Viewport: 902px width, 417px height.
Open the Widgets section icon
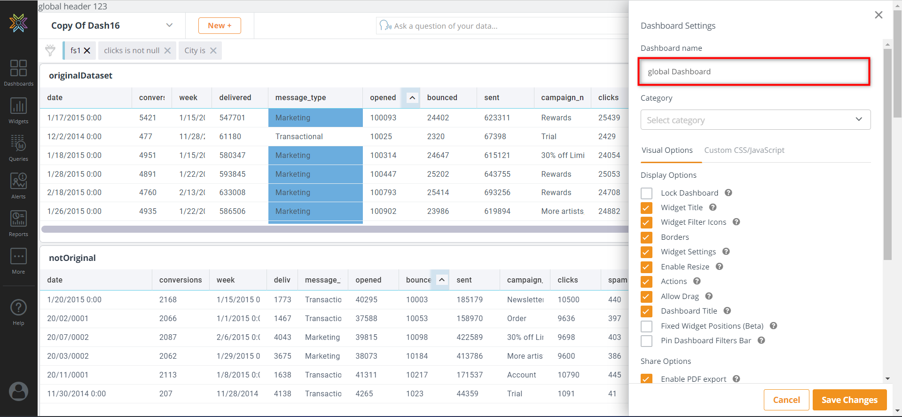coord(18,106)
